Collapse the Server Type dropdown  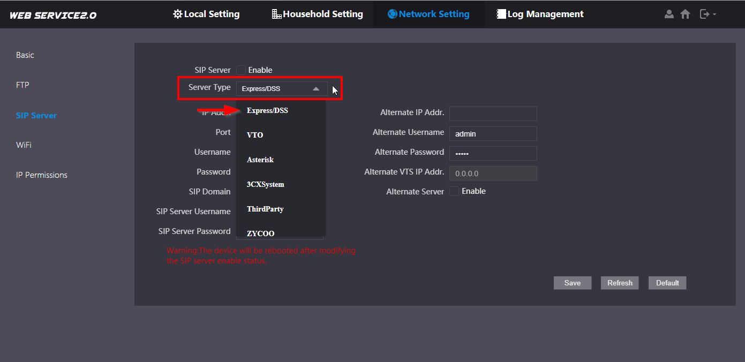point(316,89)
